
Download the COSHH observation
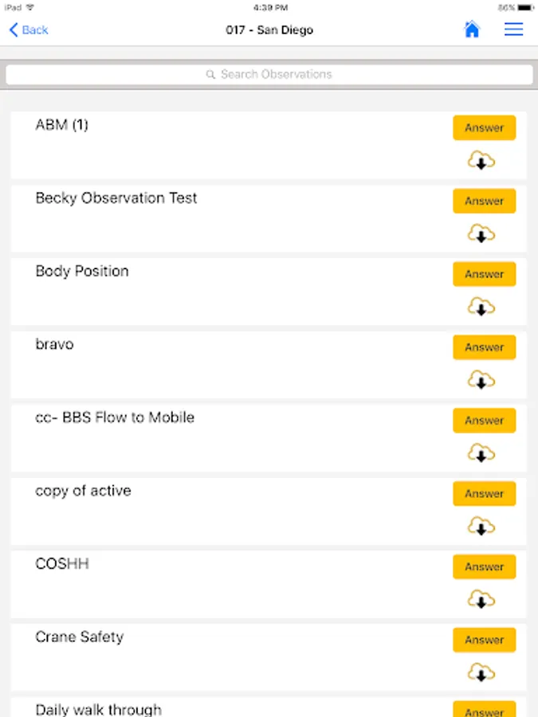point(481,600)
